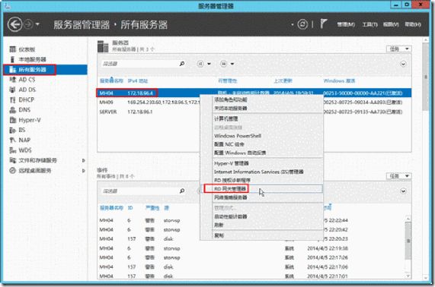This screenshot has width=435, height=287.
Task: Choose 配置 NIC 组合 from the context menu
Action: pos(261,144)
